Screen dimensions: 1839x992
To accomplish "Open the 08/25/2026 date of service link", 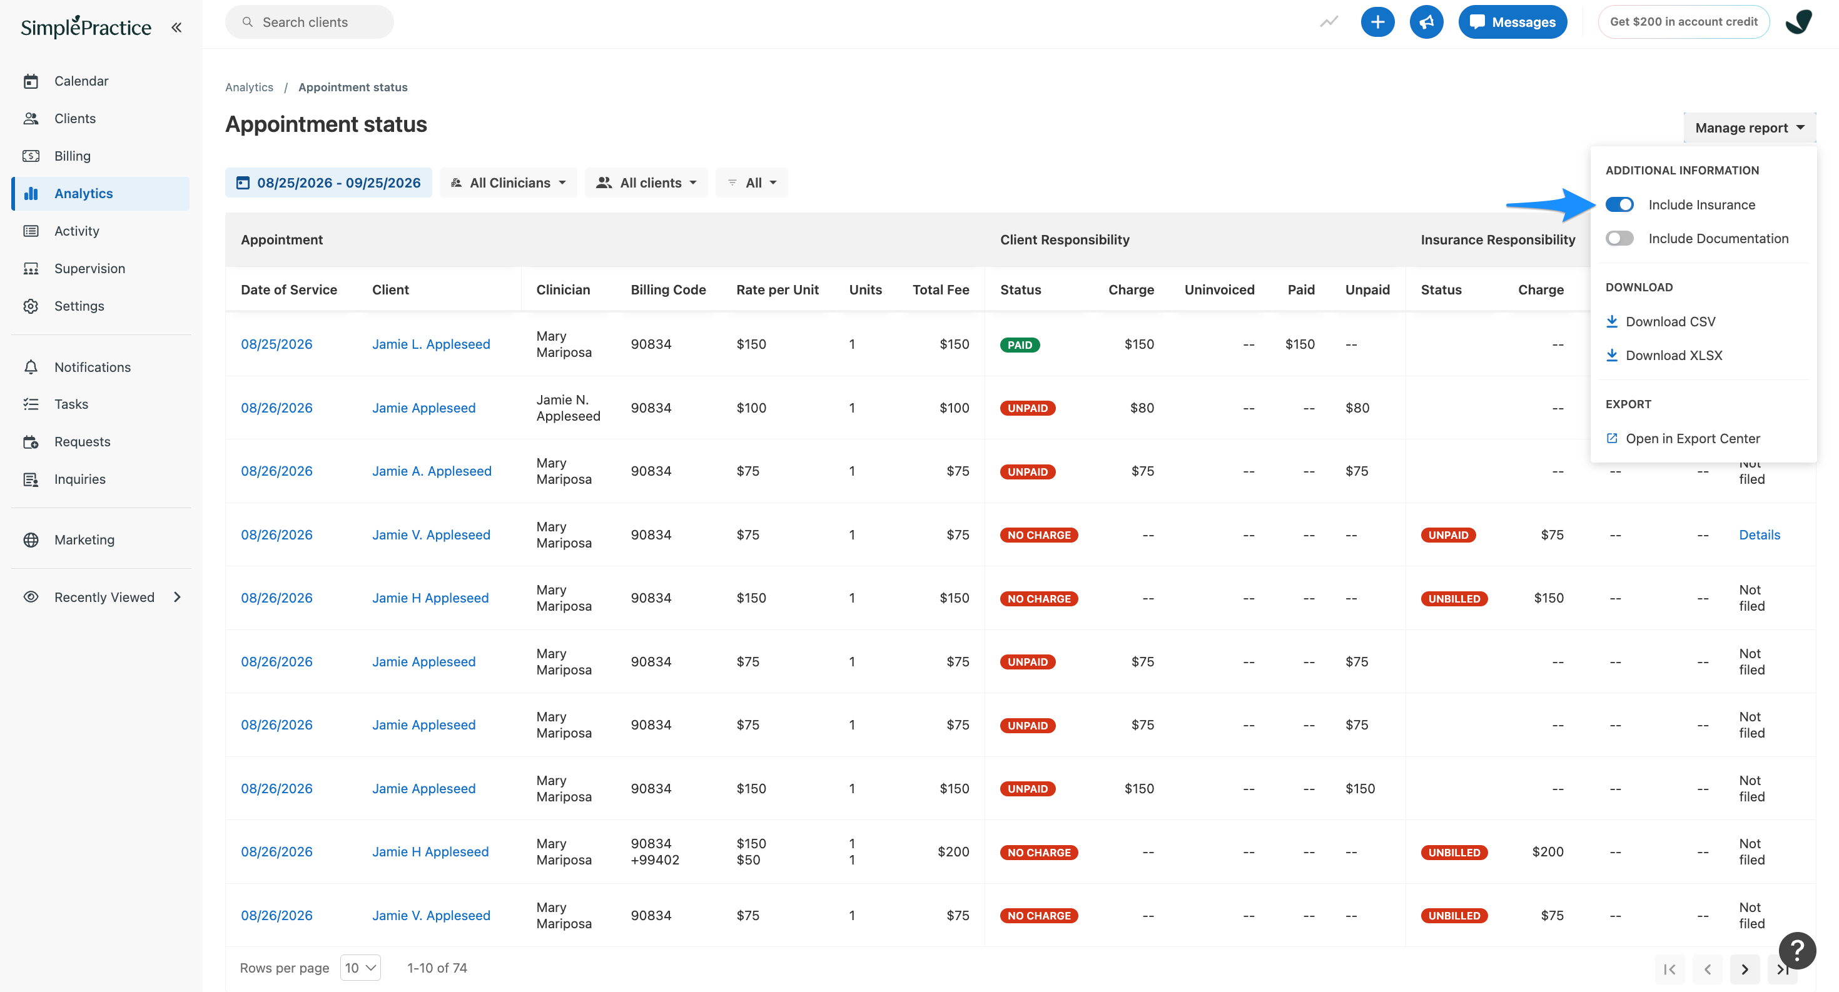I will [x=276, y=344].
